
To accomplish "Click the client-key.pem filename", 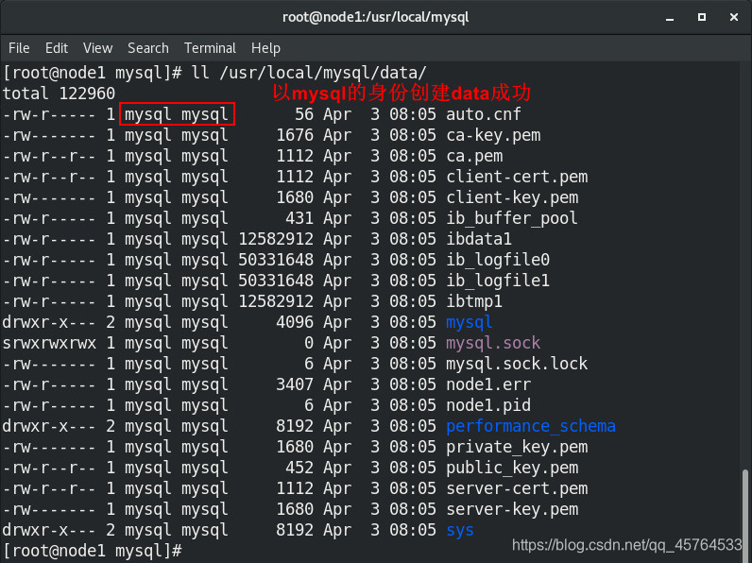I will click(x=512, y=197).
